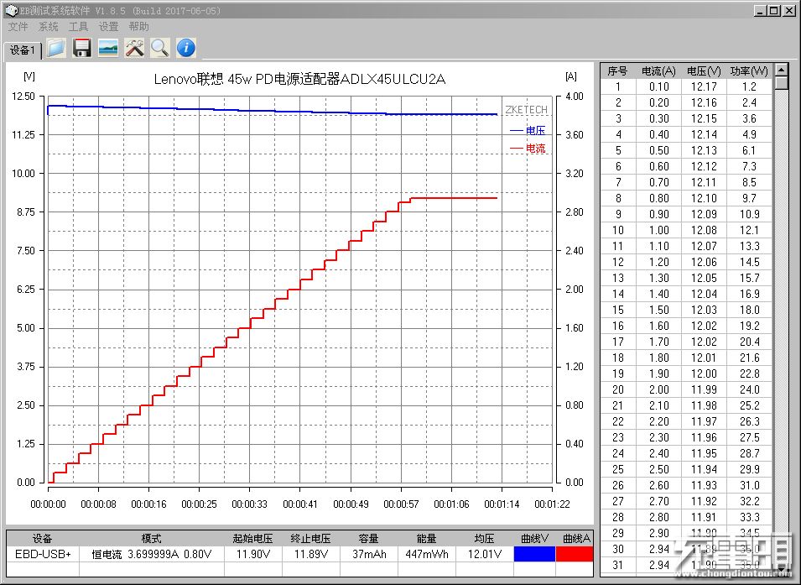Viewport: 801px width, 585px height.
Task: Click the 电流 legend entry
Action: (528, 149)
